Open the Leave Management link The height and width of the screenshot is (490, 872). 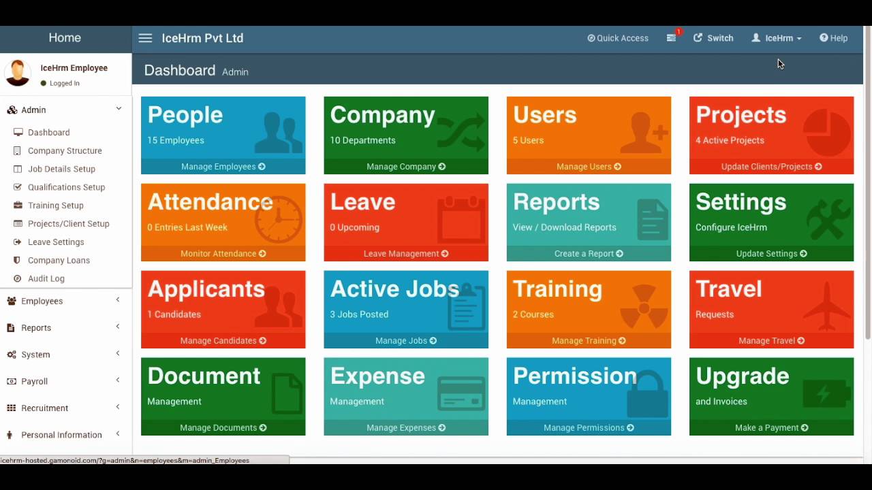tap(406, 254)
